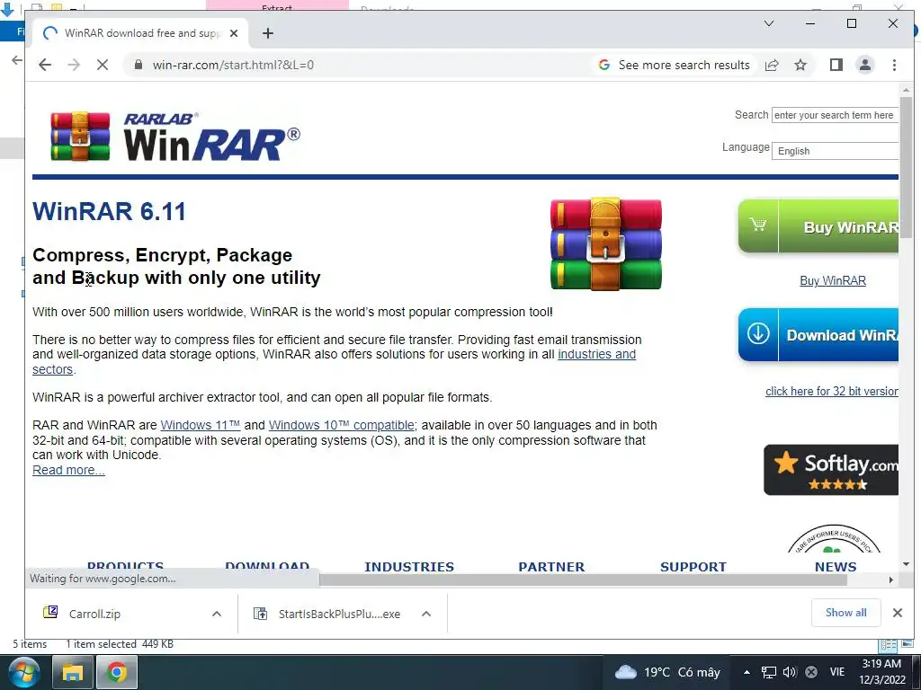Click the RARLAB WinRAR logo
921x690 pixels.
(x=175, y=137)
